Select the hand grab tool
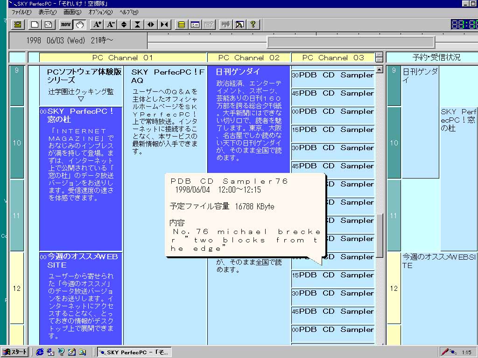 point(79,24)
